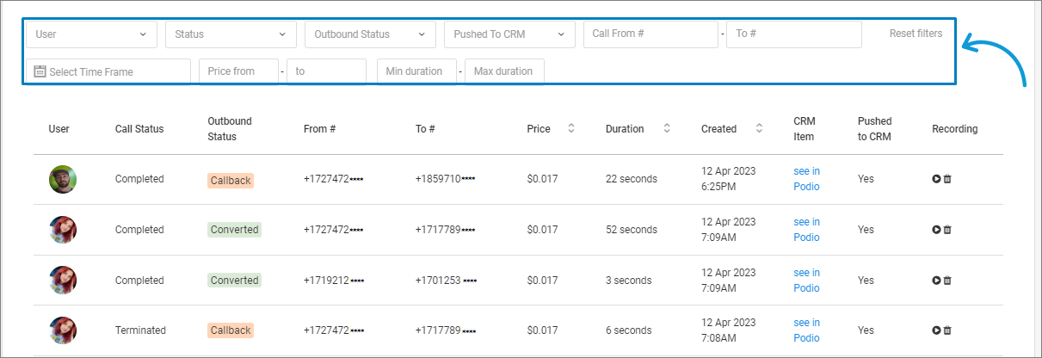Open the Select Time Frame date picker

[108, 71]
